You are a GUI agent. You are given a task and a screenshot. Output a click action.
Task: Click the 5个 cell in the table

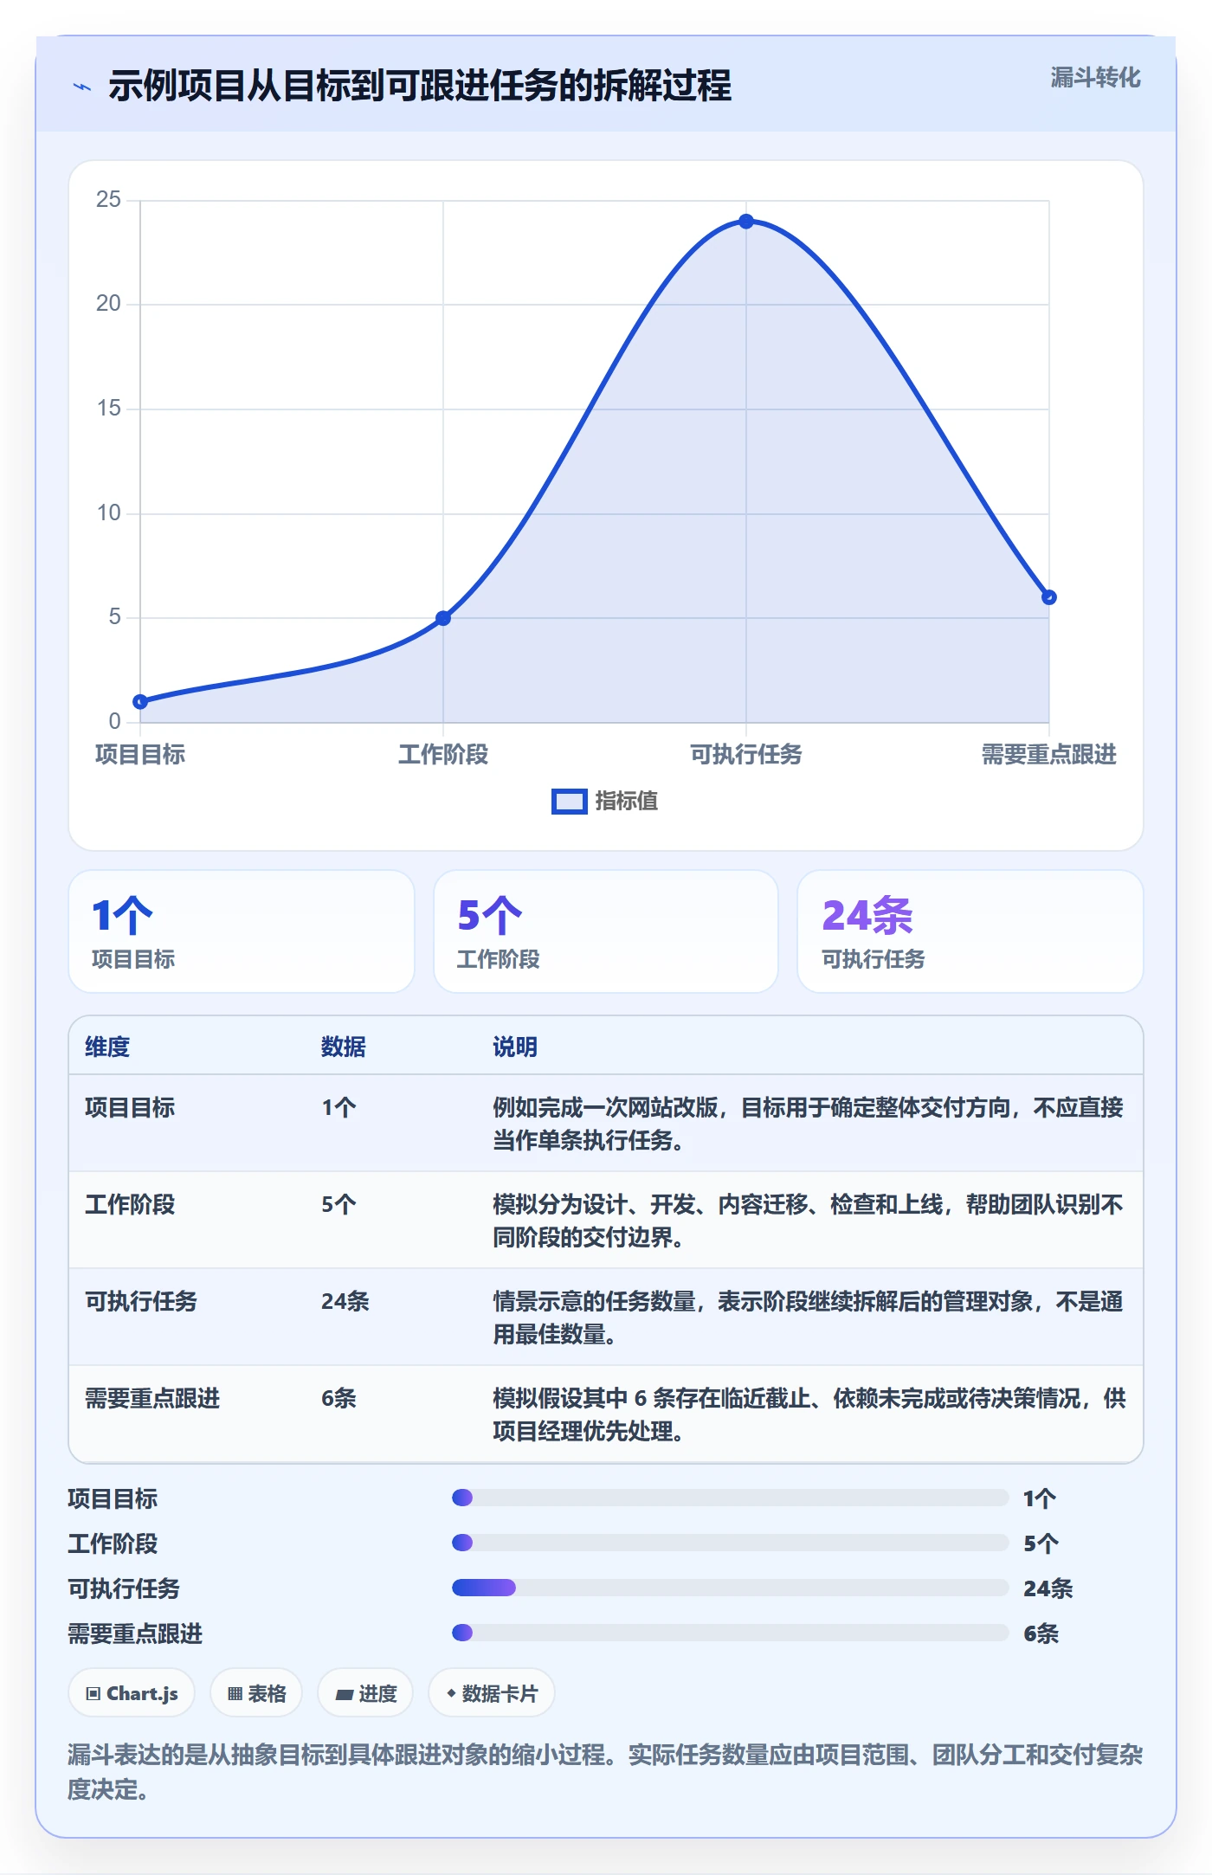click(x=338, y=1205)
